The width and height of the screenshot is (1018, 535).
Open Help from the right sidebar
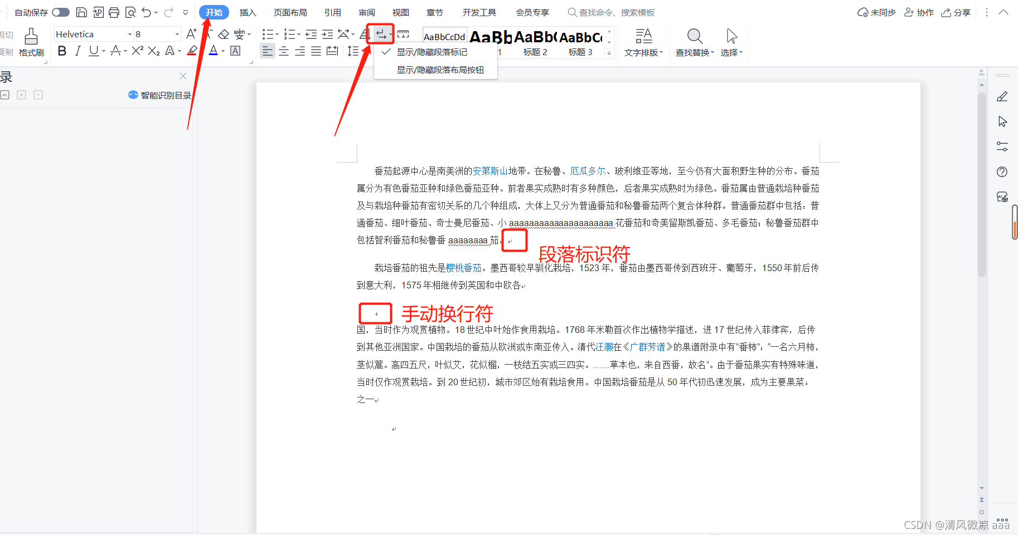tap(1002, 171)
